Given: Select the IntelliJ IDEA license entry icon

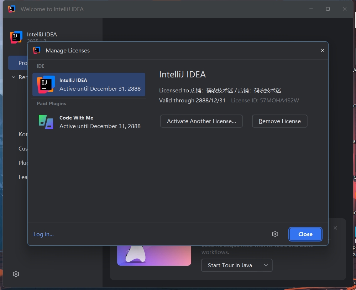Looking at the screenshot, I should (46, 85).
